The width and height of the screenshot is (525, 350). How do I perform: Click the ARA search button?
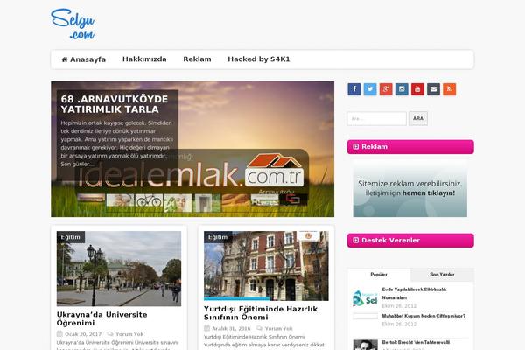(418, 118)
